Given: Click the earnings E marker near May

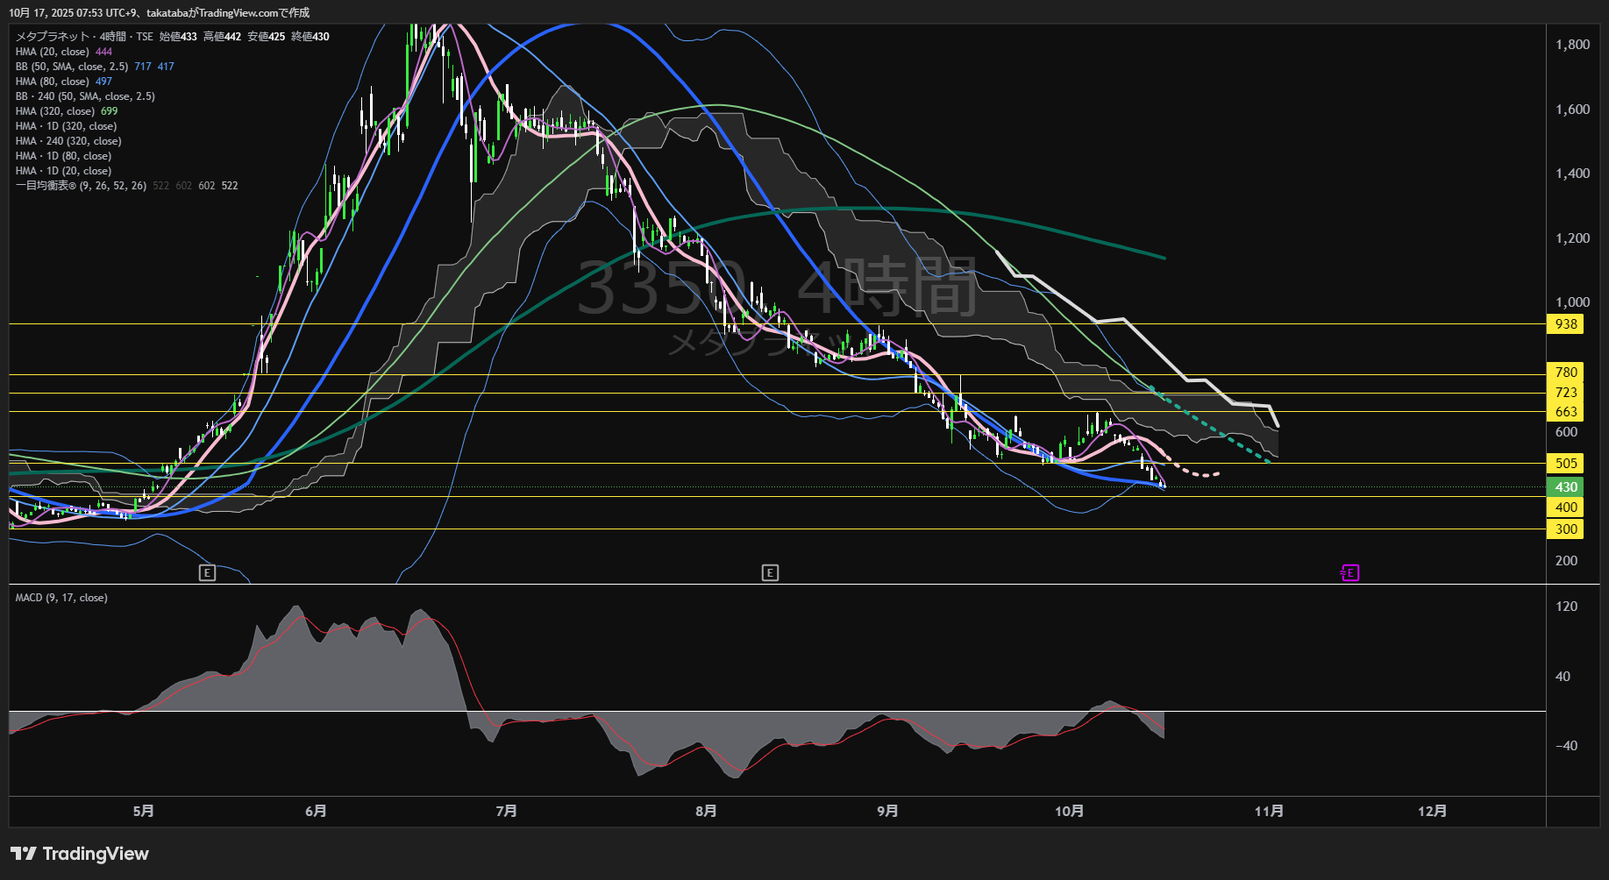Looking at the screenshot, I should 207,573.
